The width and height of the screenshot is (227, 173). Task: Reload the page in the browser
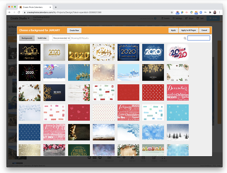[19, 12]
